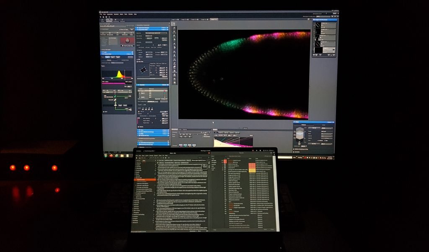Viewport: 429px width, 252px height.
Task: Collapse the Channels panel header
Action: 152,85
